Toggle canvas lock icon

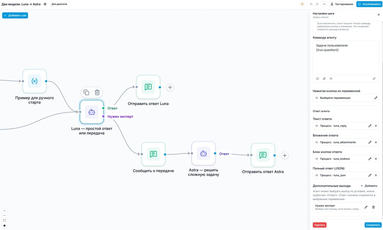pyautogui.click(x=4, y=225)
